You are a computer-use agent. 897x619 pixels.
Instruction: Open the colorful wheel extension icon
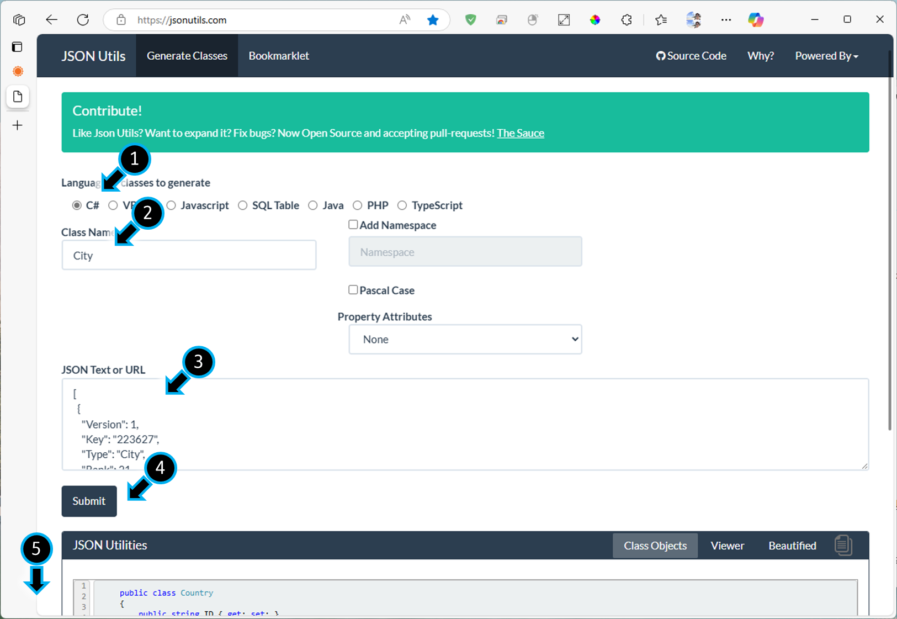595,20
